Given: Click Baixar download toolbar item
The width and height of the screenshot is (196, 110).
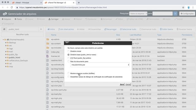Looking at the screenshot, I should [66, 19].
